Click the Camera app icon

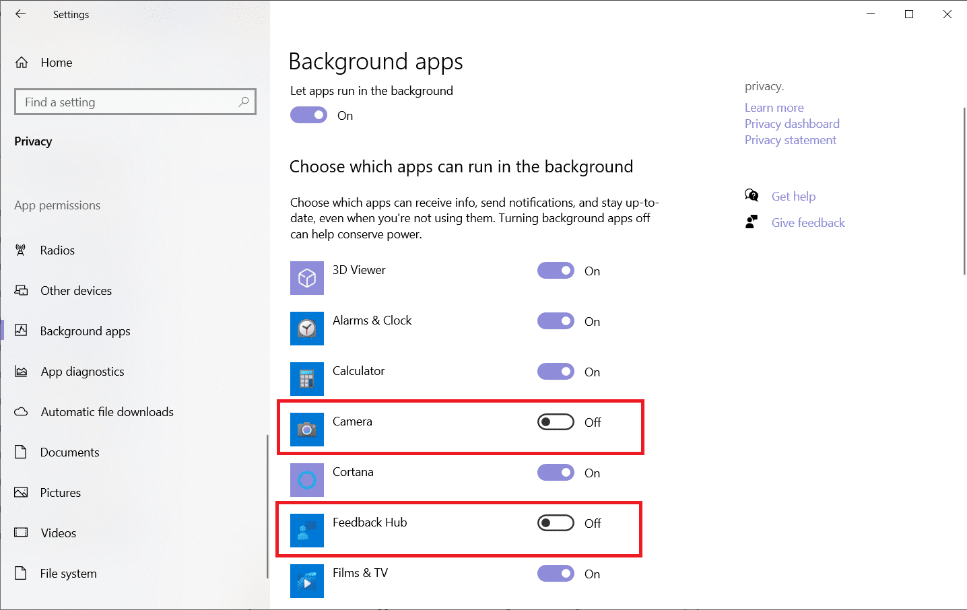click(307, 430)
